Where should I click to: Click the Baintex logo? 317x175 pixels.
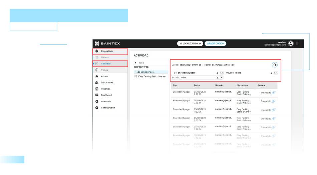(107, 44)
